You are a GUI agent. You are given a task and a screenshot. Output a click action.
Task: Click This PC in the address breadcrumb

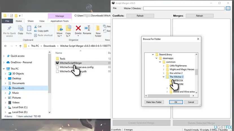[x=35, y=46]
